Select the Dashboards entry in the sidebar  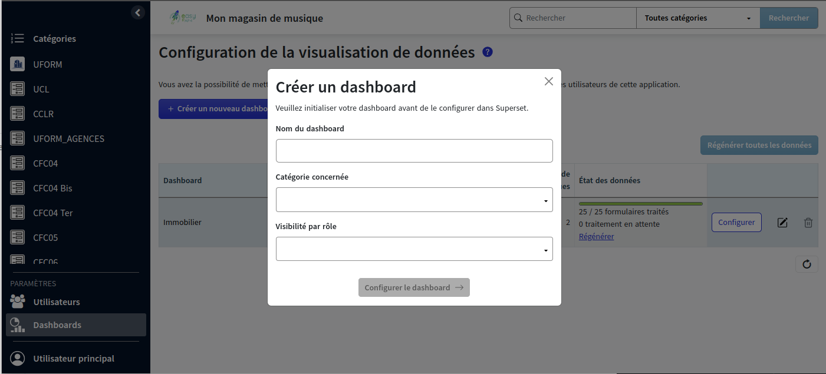[57, 325]
